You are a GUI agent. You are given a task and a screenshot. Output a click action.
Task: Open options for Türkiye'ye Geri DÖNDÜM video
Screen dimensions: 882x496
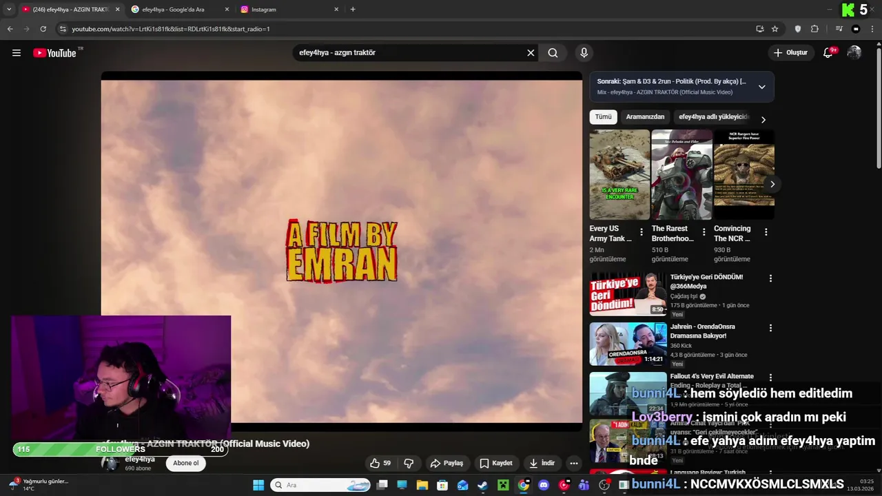point(770,278)
